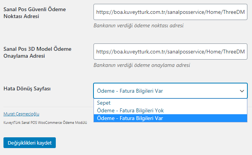Screen dimensions: 252x155
Task: Click the 'Sanal Pos 3D Model Ödeme Onaylama Adresi' label
Action: (x=37, y=52)
